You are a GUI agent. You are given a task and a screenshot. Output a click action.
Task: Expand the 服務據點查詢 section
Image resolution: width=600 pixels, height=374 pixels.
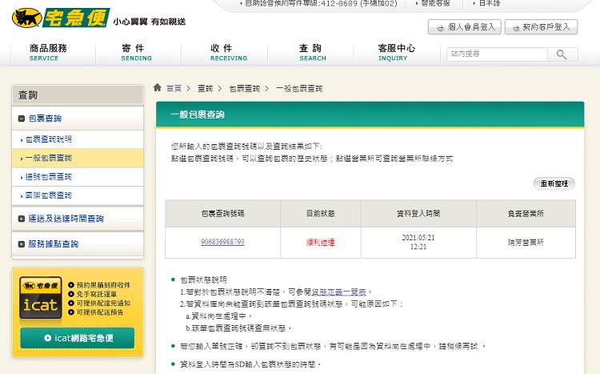click(22, 243)
